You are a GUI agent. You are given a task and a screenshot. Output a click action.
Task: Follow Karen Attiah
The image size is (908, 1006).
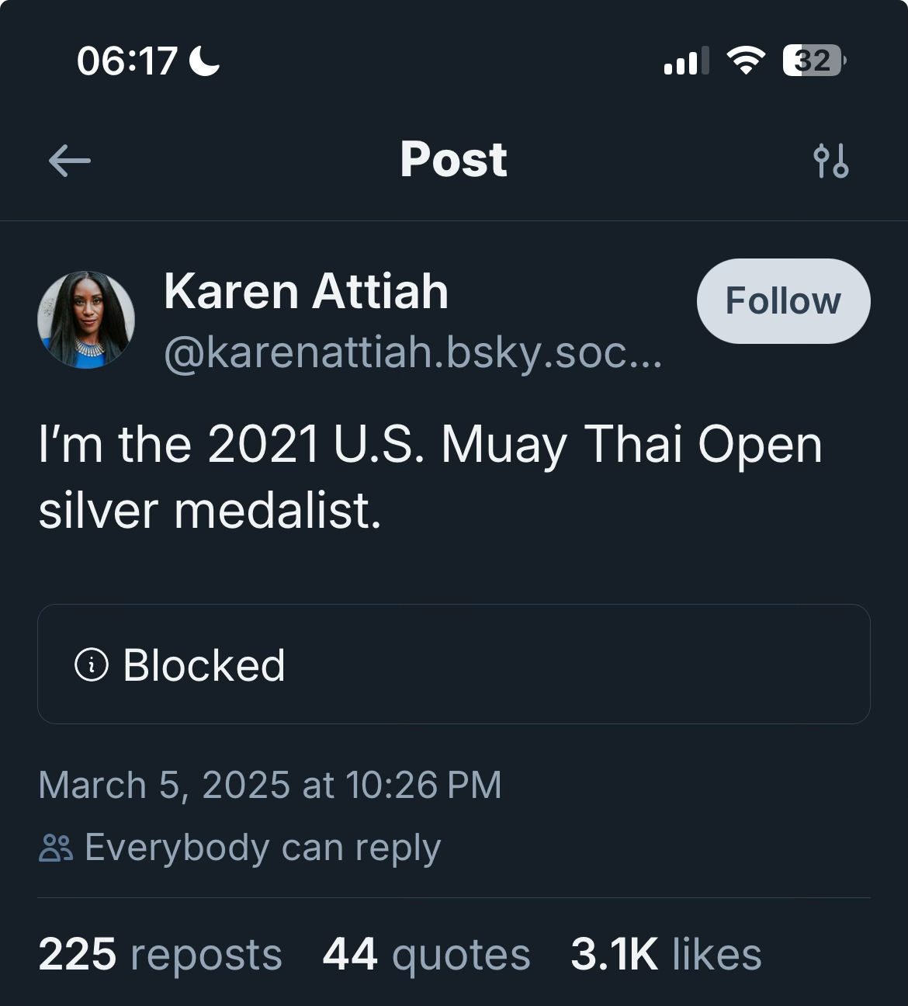783,301
